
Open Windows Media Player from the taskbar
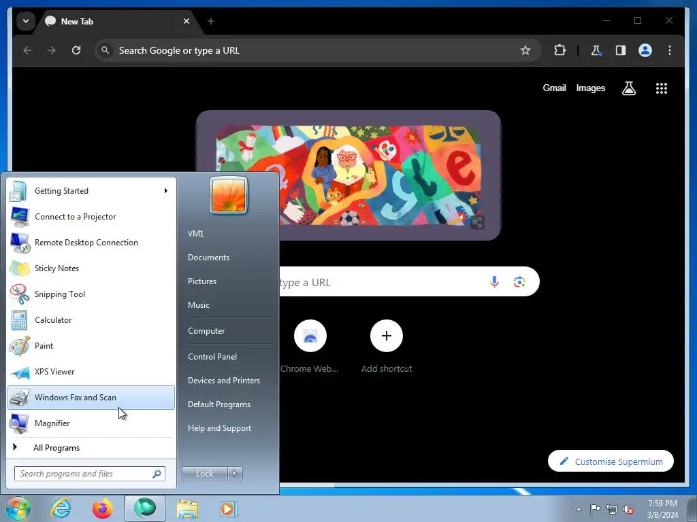point(229,508)
